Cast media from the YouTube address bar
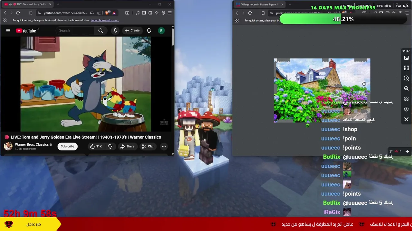 tap(92, 13)
